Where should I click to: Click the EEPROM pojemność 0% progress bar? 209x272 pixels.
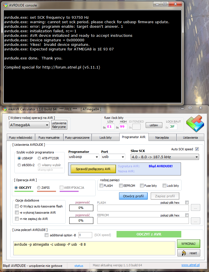[x=81, y=220]
